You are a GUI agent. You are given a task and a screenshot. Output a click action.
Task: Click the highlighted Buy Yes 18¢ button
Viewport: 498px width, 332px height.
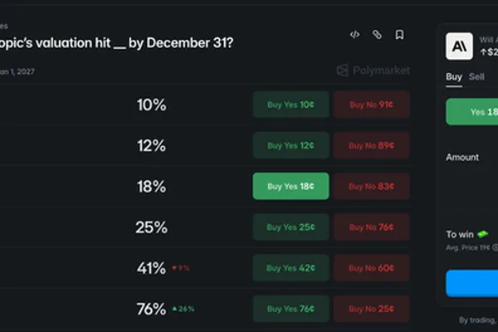[291, 186]
